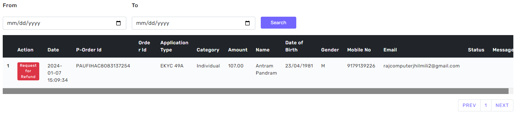The image size is (527, 126).
Task: Click the horizontal table scrollbar
Action: 255,91
